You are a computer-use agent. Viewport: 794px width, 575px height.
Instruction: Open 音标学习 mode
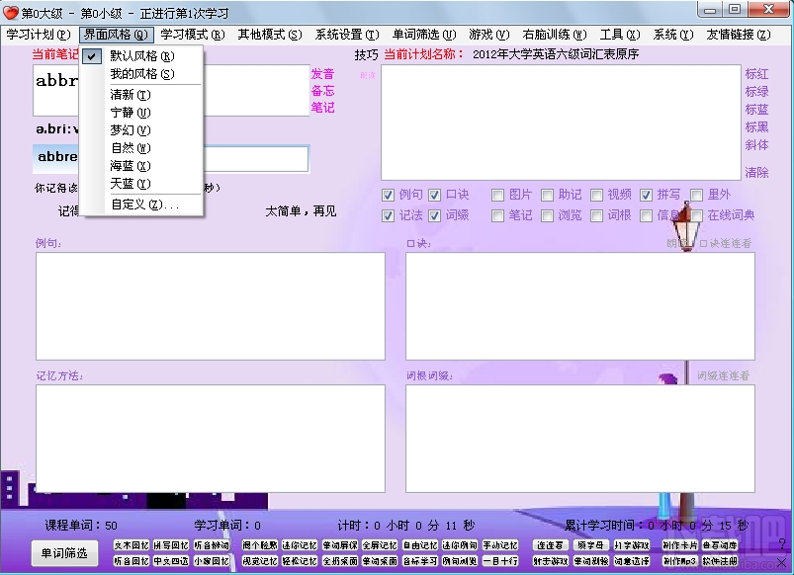tap(420, 561)
